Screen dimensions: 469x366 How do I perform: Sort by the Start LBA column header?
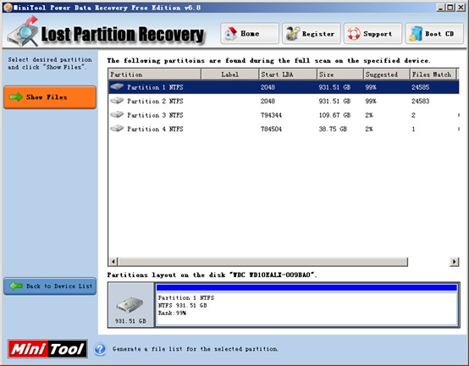coord(288,75)
